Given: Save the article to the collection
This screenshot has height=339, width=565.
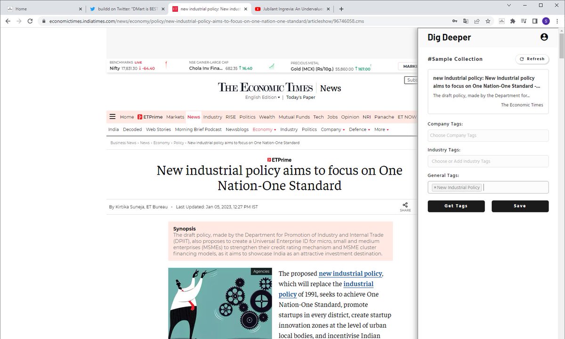Looking at the screenshot, I should point(520,206).
